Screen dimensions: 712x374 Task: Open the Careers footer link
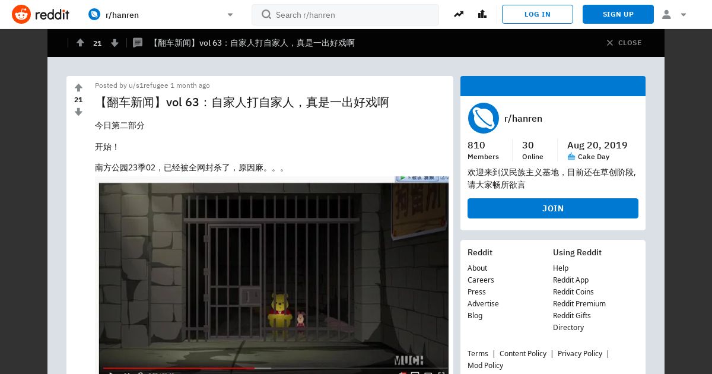481,280
